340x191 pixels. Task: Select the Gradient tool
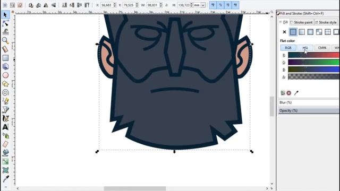coord(5,161)
